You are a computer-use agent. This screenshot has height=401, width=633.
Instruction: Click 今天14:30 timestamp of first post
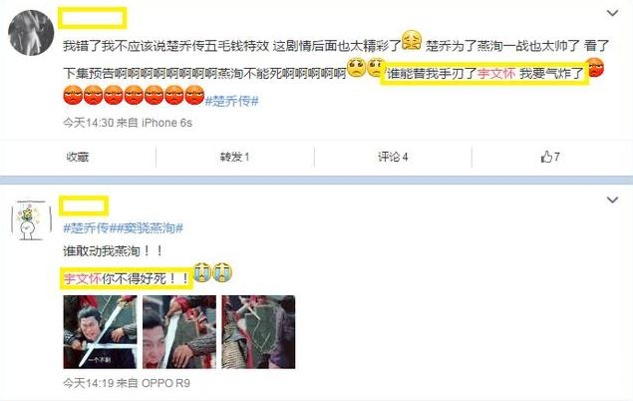(88, 123)
